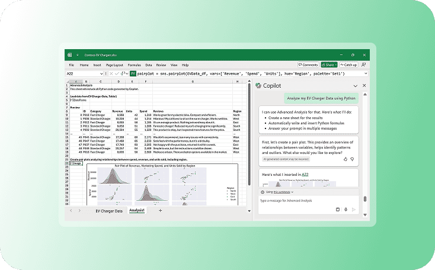Click worksheet scroll down arrow

tap(249, 211)
